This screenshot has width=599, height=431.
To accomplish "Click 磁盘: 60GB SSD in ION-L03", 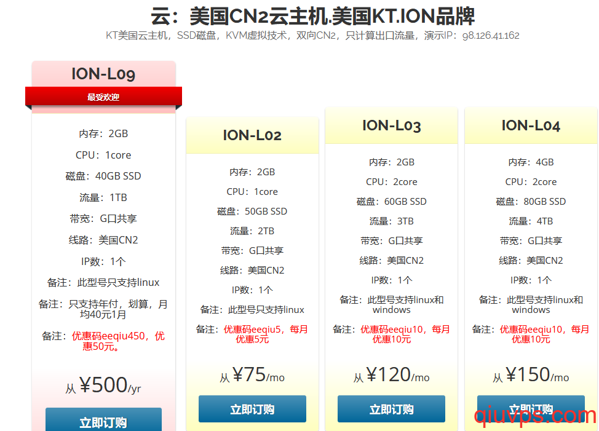I will [391, 201].
